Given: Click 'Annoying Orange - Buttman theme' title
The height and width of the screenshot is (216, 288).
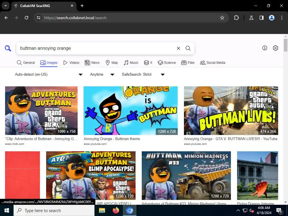Looking at the screenshot, I should tap(112, 139).
